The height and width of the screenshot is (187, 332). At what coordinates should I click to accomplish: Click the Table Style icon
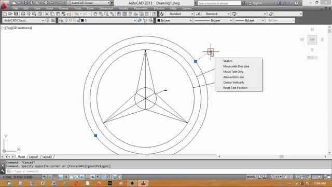pos(234,14)
